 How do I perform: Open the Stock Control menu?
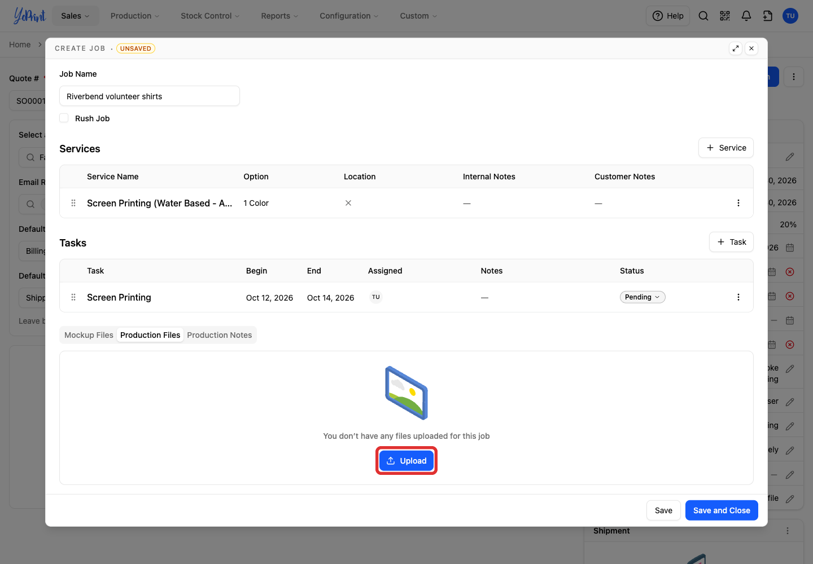pos(210,16)
